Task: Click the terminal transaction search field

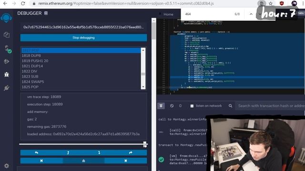Action: [x=270, y=106]
